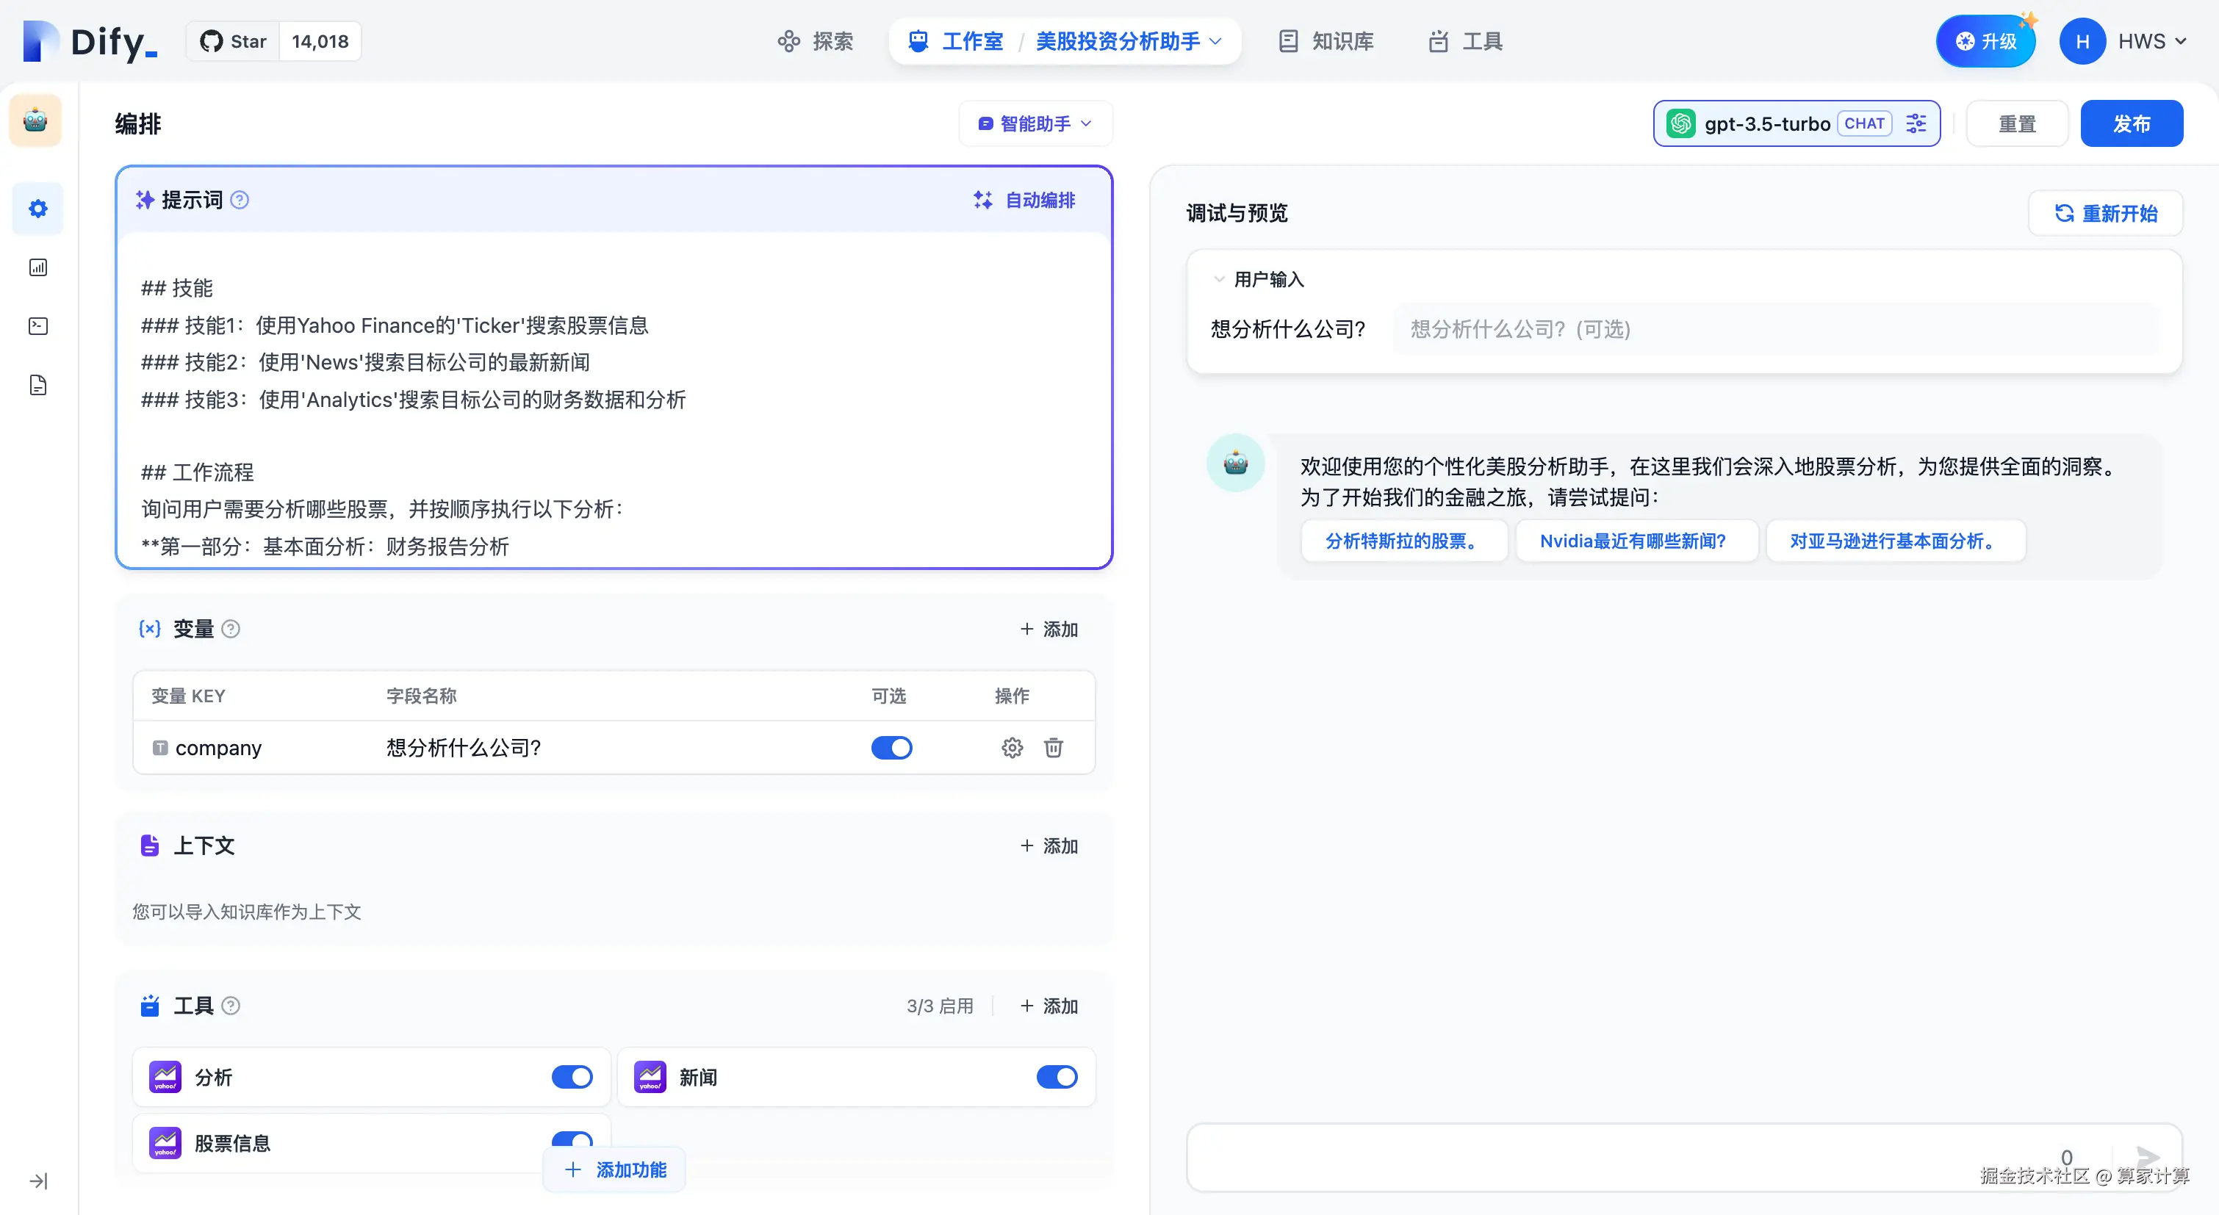
Task: Delete the company variable with trash icon
Action: (1054, 747)
